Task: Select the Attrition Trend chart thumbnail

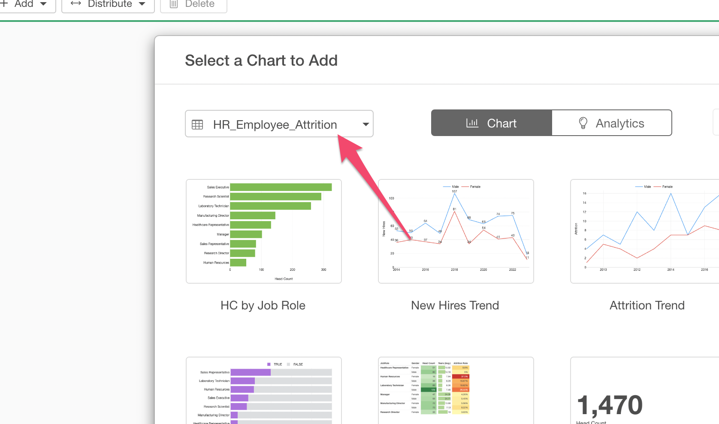Action: (645, 231)
